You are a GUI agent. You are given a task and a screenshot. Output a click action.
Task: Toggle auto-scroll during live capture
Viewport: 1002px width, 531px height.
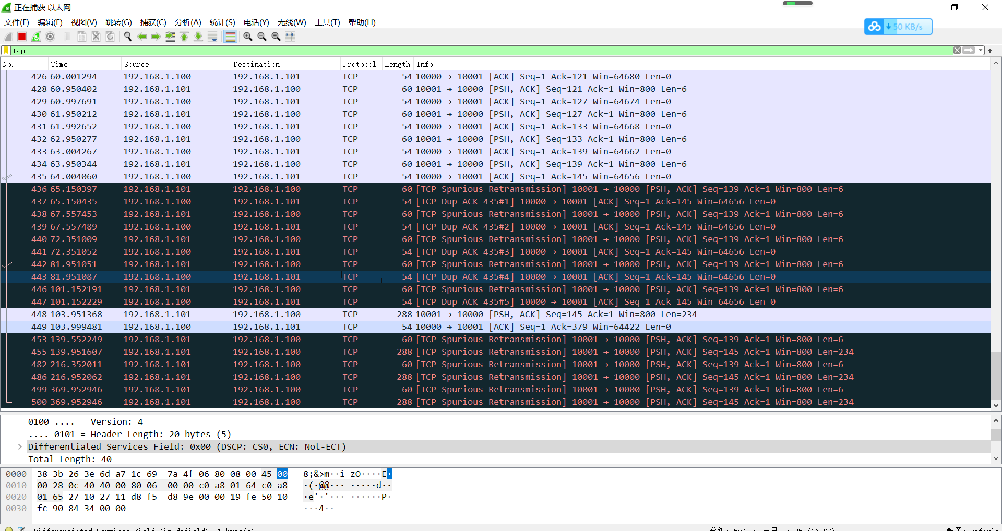pos(212,37)
